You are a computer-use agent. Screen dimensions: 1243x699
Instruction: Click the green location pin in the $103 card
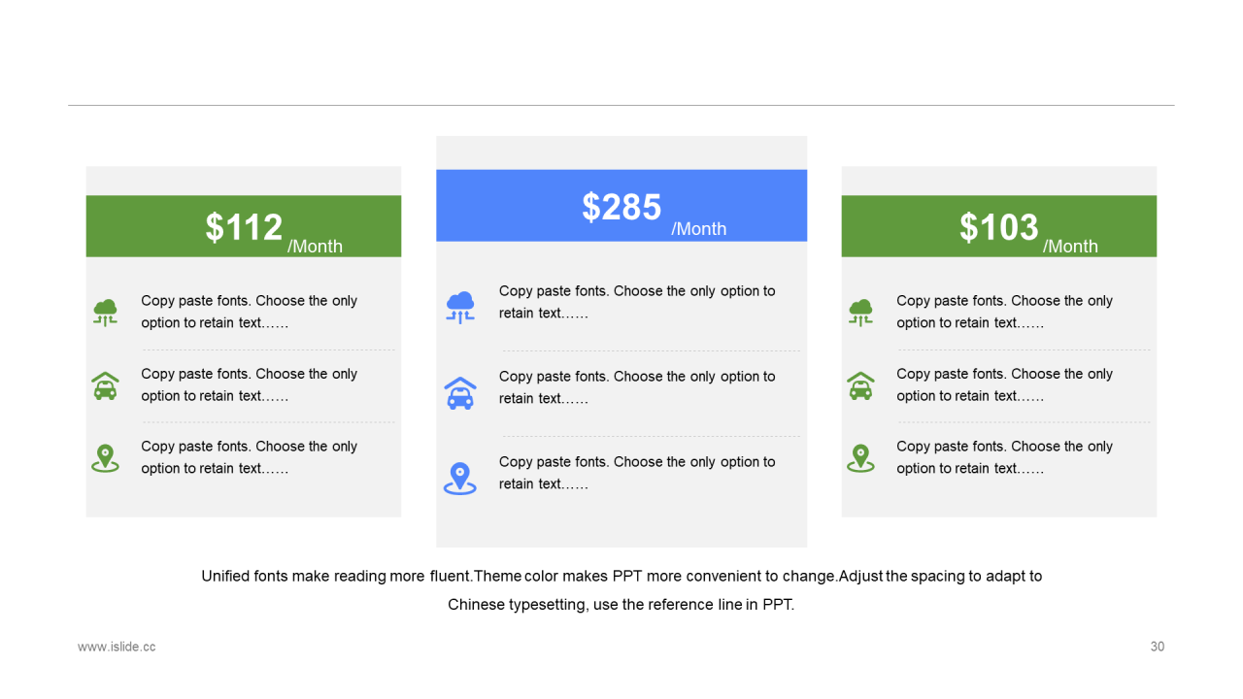pos(860,457)
